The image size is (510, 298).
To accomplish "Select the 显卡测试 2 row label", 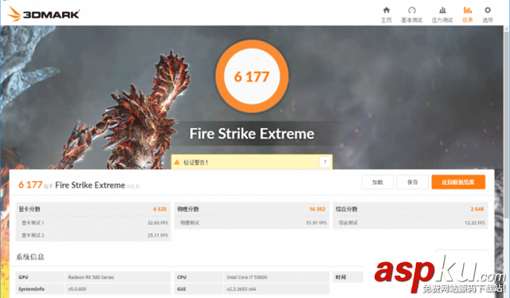I will (x=33, y=235).
